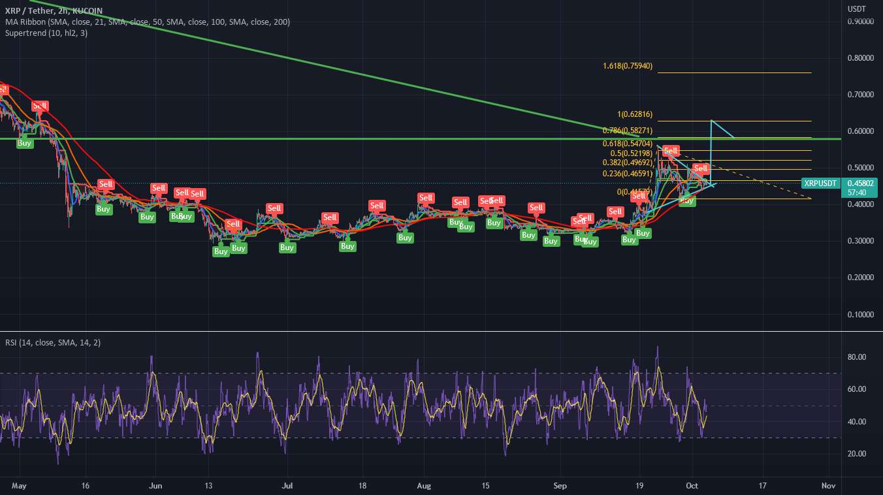Click the 40.00 RSI scale label
Screen dimensions: 883x495
(x=857, y=422)
